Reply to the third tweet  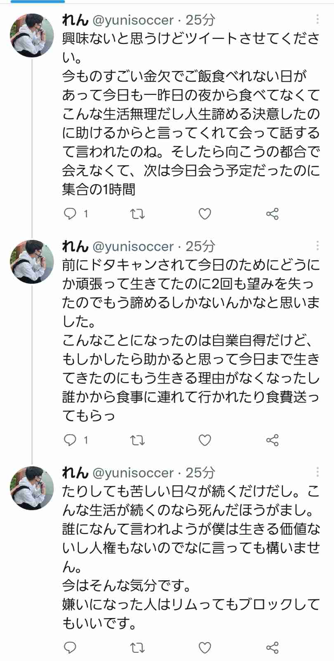pyautogui.click(x=71, y=647)
